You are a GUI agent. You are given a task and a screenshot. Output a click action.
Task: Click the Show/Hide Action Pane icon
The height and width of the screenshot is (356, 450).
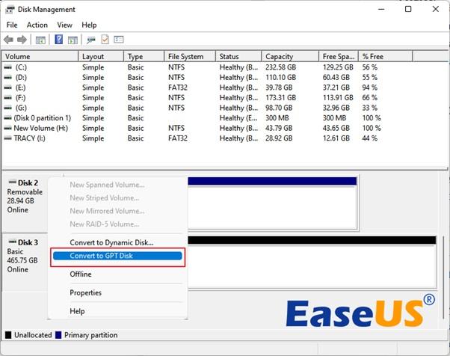(x=72, y=40)
